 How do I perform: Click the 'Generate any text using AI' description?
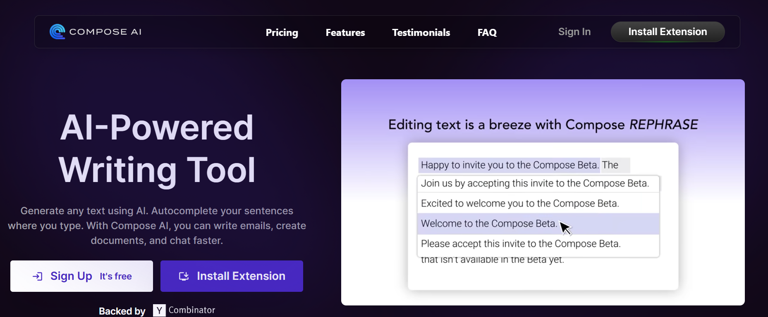coord(157,226)
